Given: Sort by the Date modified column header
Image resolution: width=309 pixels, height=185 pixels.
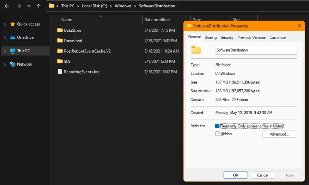Looking at the screenshot, I should pyautogui.click(x=157, y=19).
